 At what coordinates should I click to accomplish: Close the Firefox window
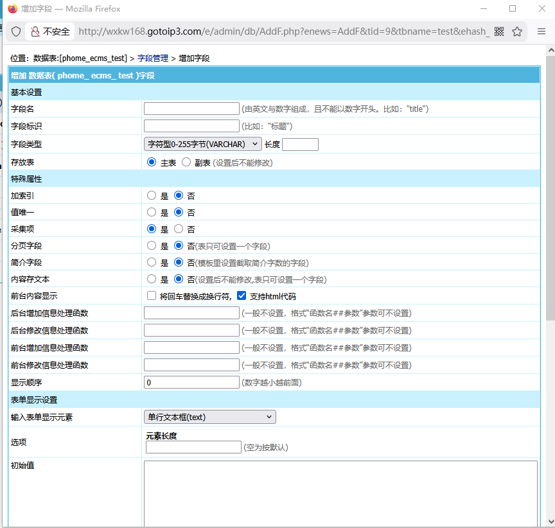pyautogui.click(x=542, y=8)
